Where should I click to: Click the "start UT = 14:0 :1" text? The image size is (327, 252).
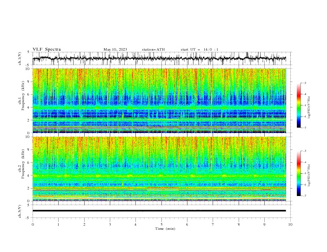tap(199, 49)
